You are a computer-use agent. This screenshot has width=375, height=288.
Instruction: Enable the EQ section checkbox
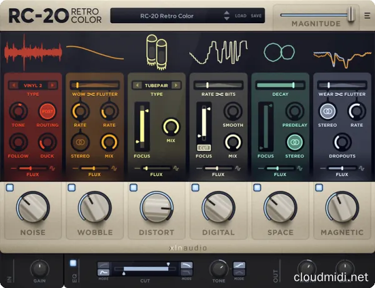point(74,263)
